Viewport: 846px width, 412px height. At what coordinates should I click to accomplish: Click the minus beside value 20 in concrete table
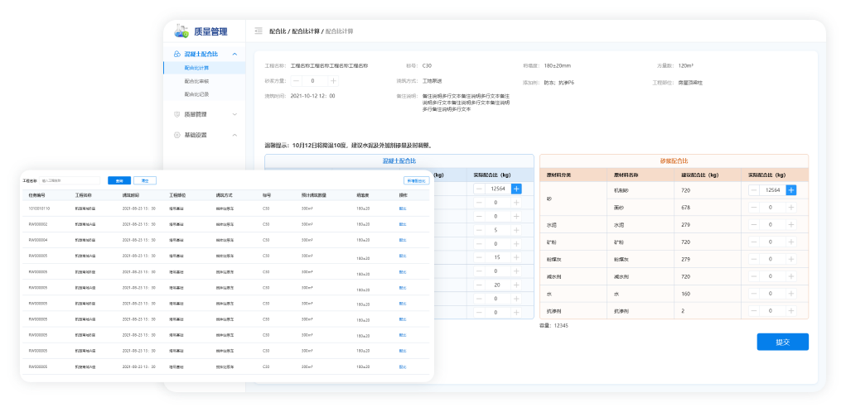point(479,285)
